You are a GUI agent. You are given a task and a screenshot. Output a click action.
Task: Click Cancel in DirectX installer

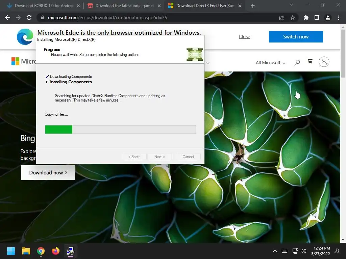(188, 157)
